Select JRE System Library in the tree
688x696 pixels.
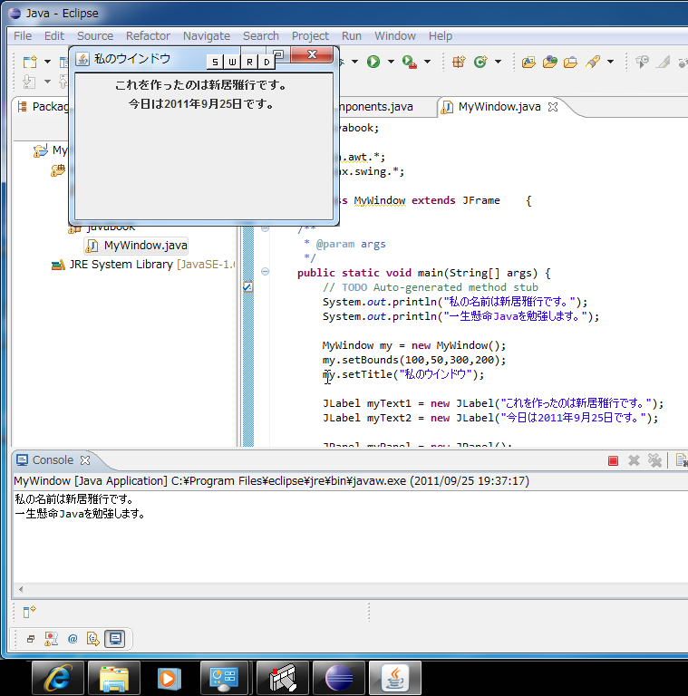coord(121,265)
